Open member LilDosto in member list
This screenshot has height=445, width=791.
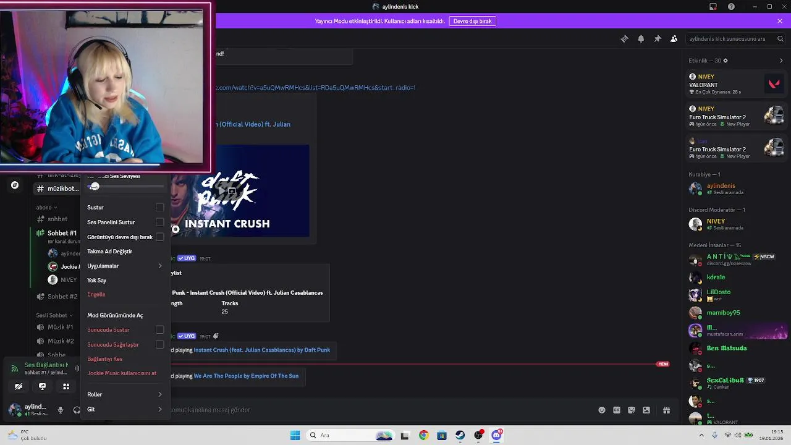737,295
